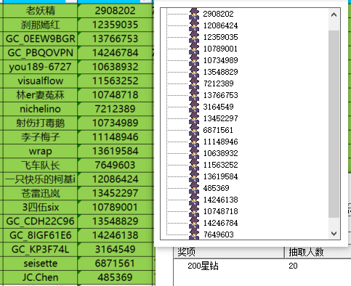Select the user icon for 7212389 in the list
Viewport: 351px width, 286px height.
194,83
